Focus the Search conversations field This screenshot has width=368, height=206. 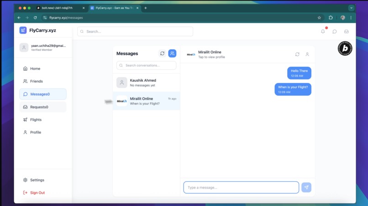click(146, 65)
